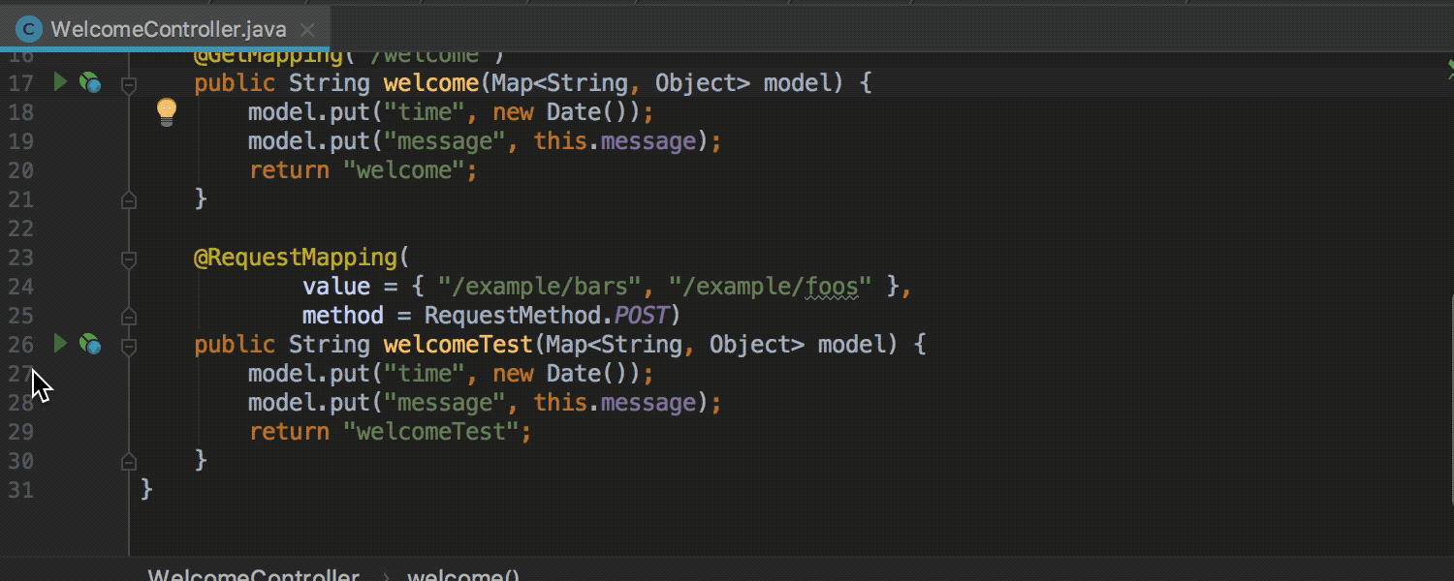The image size is (1454, 581).
Task: Click the run gutter icon beside welcomeTest method
Action: click(x=60, y=344)
